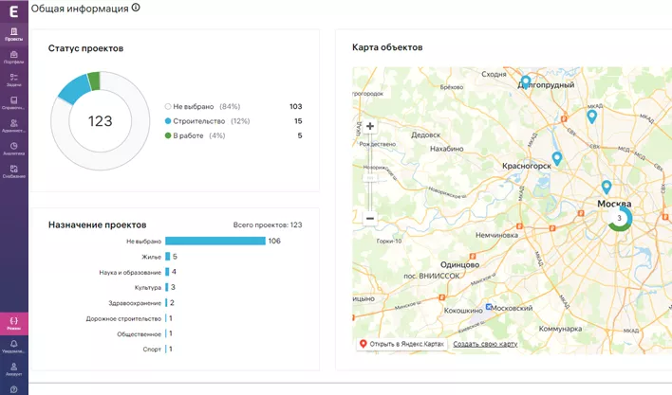This screenshot has width=672, height=395.
Task: Open the Сообщения sidebar icon
Action: coord(14,171)
